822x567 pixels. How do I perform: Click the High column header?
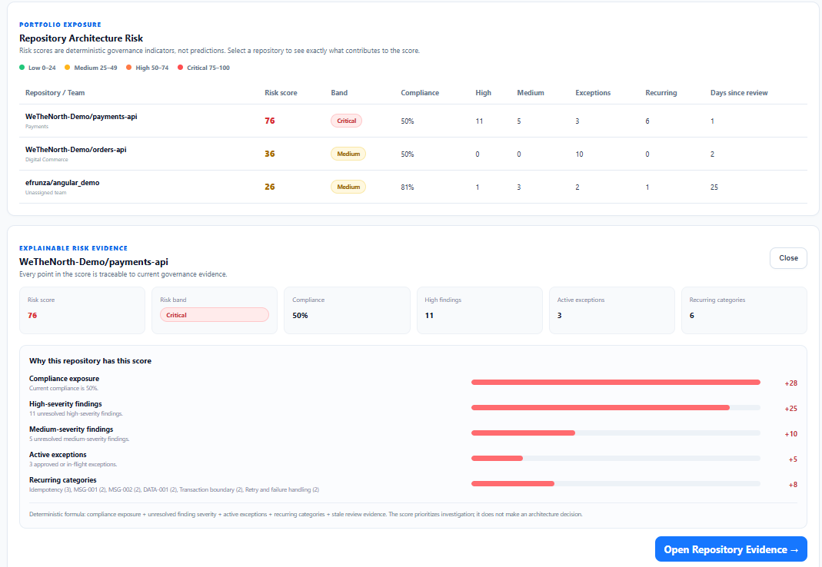point(484,93)
